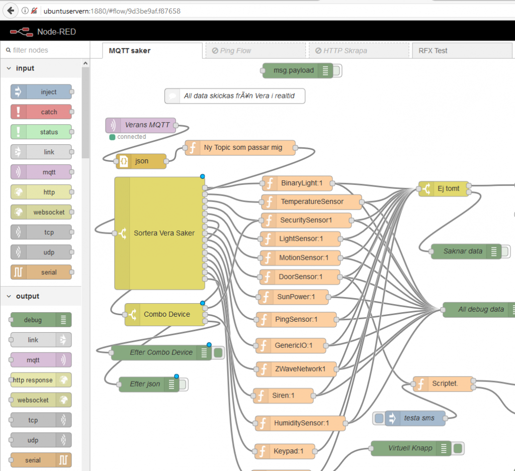Select the Scriptet function node

click(443, 384)
